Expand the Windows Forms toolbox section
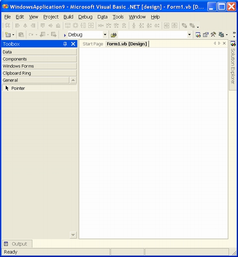The image size is (238, 257). pos(39,66)
